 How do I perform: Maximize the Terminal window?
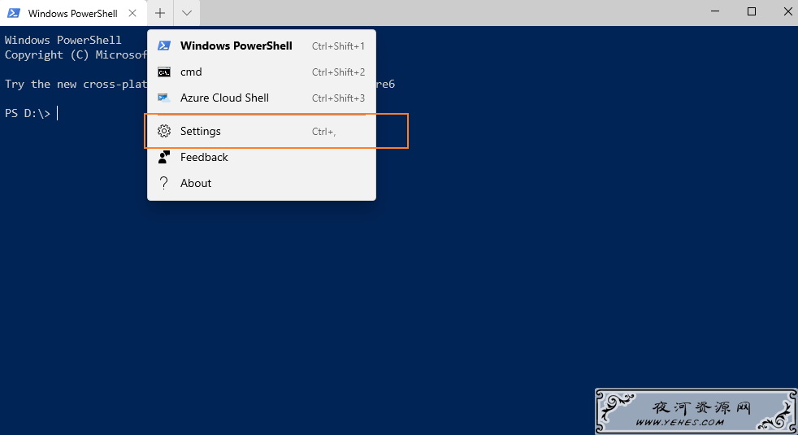pos(752,11)
